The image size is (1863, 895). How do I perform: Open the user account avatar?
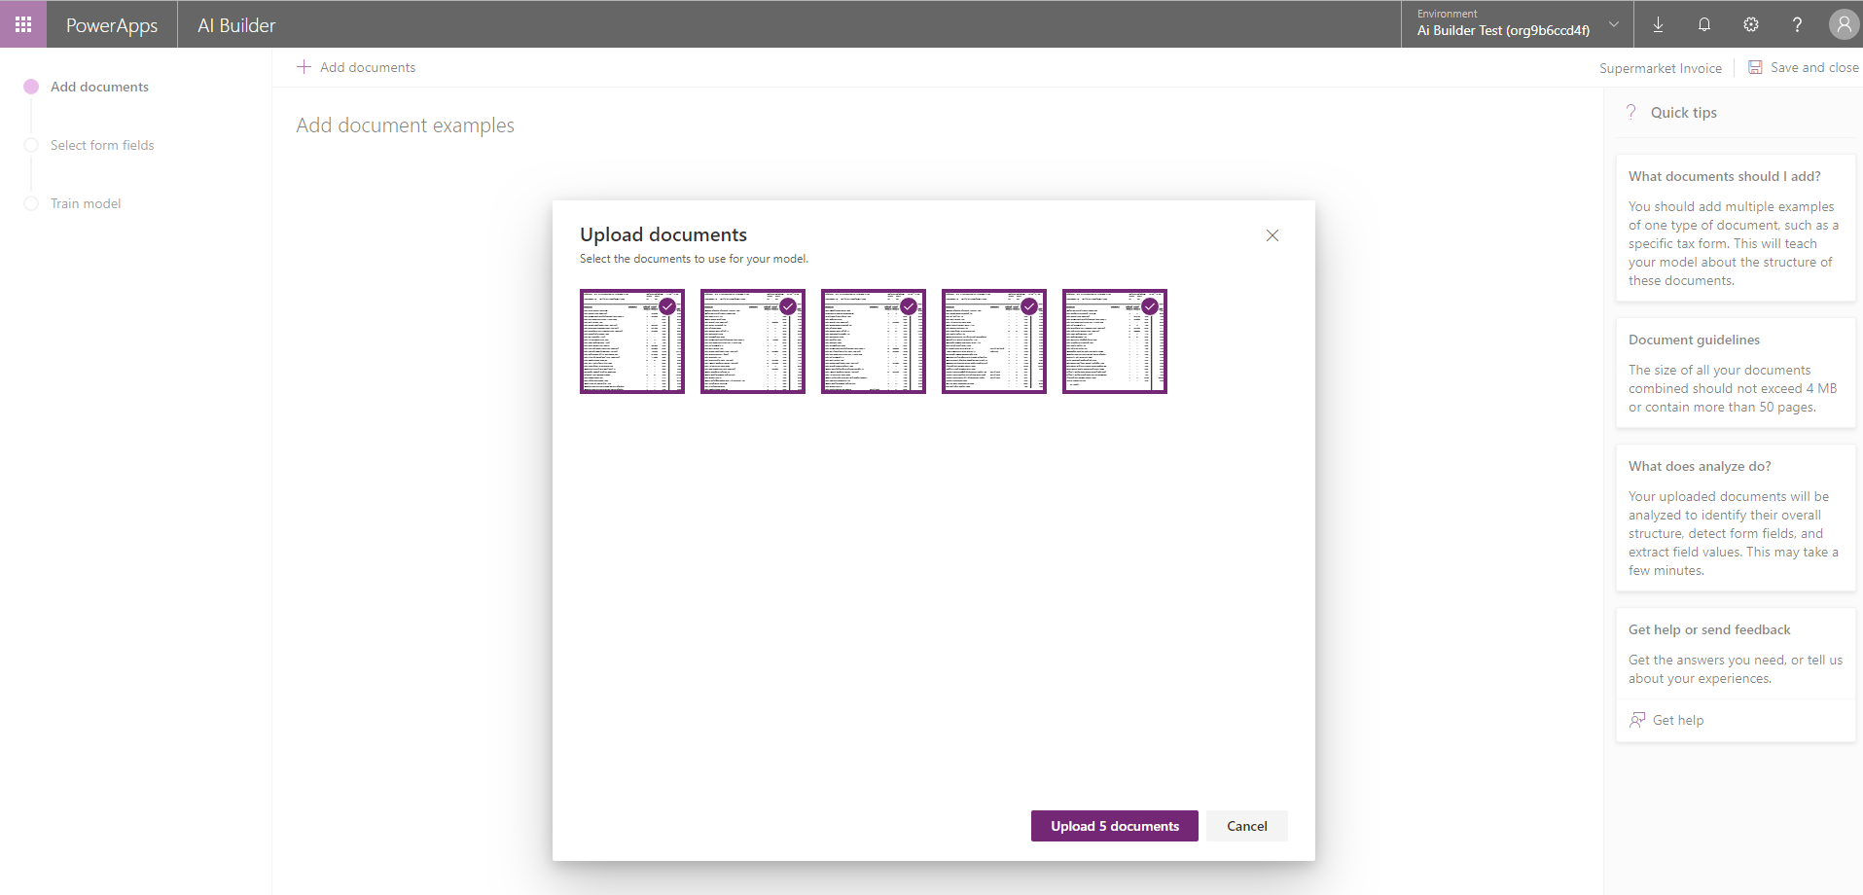click(x=1843, y=24)
